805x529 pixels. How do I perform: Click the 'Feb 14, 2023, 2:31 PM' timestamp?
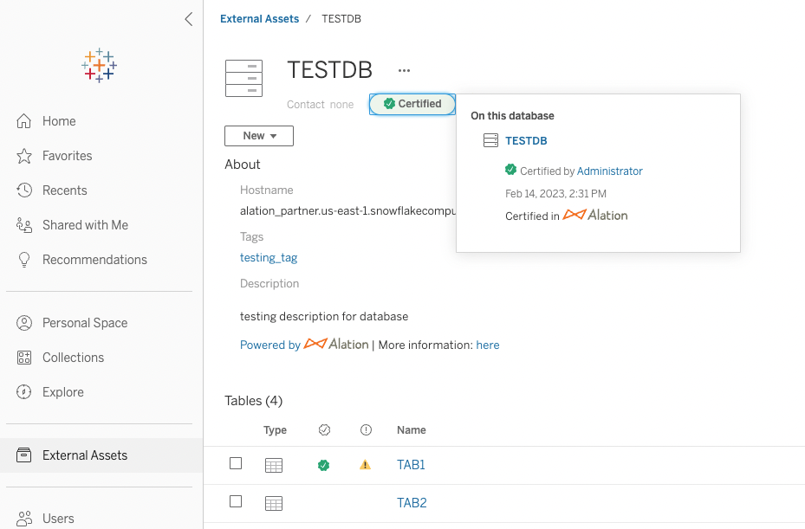point(555,193)
